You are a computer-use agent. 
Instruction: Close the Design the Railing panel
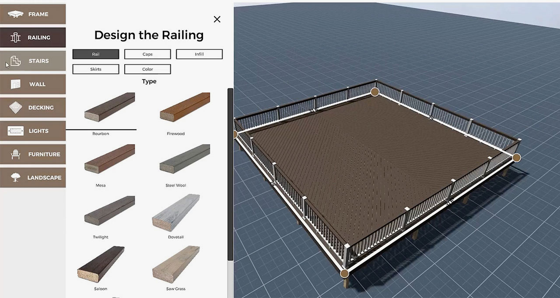coord(217,19)
